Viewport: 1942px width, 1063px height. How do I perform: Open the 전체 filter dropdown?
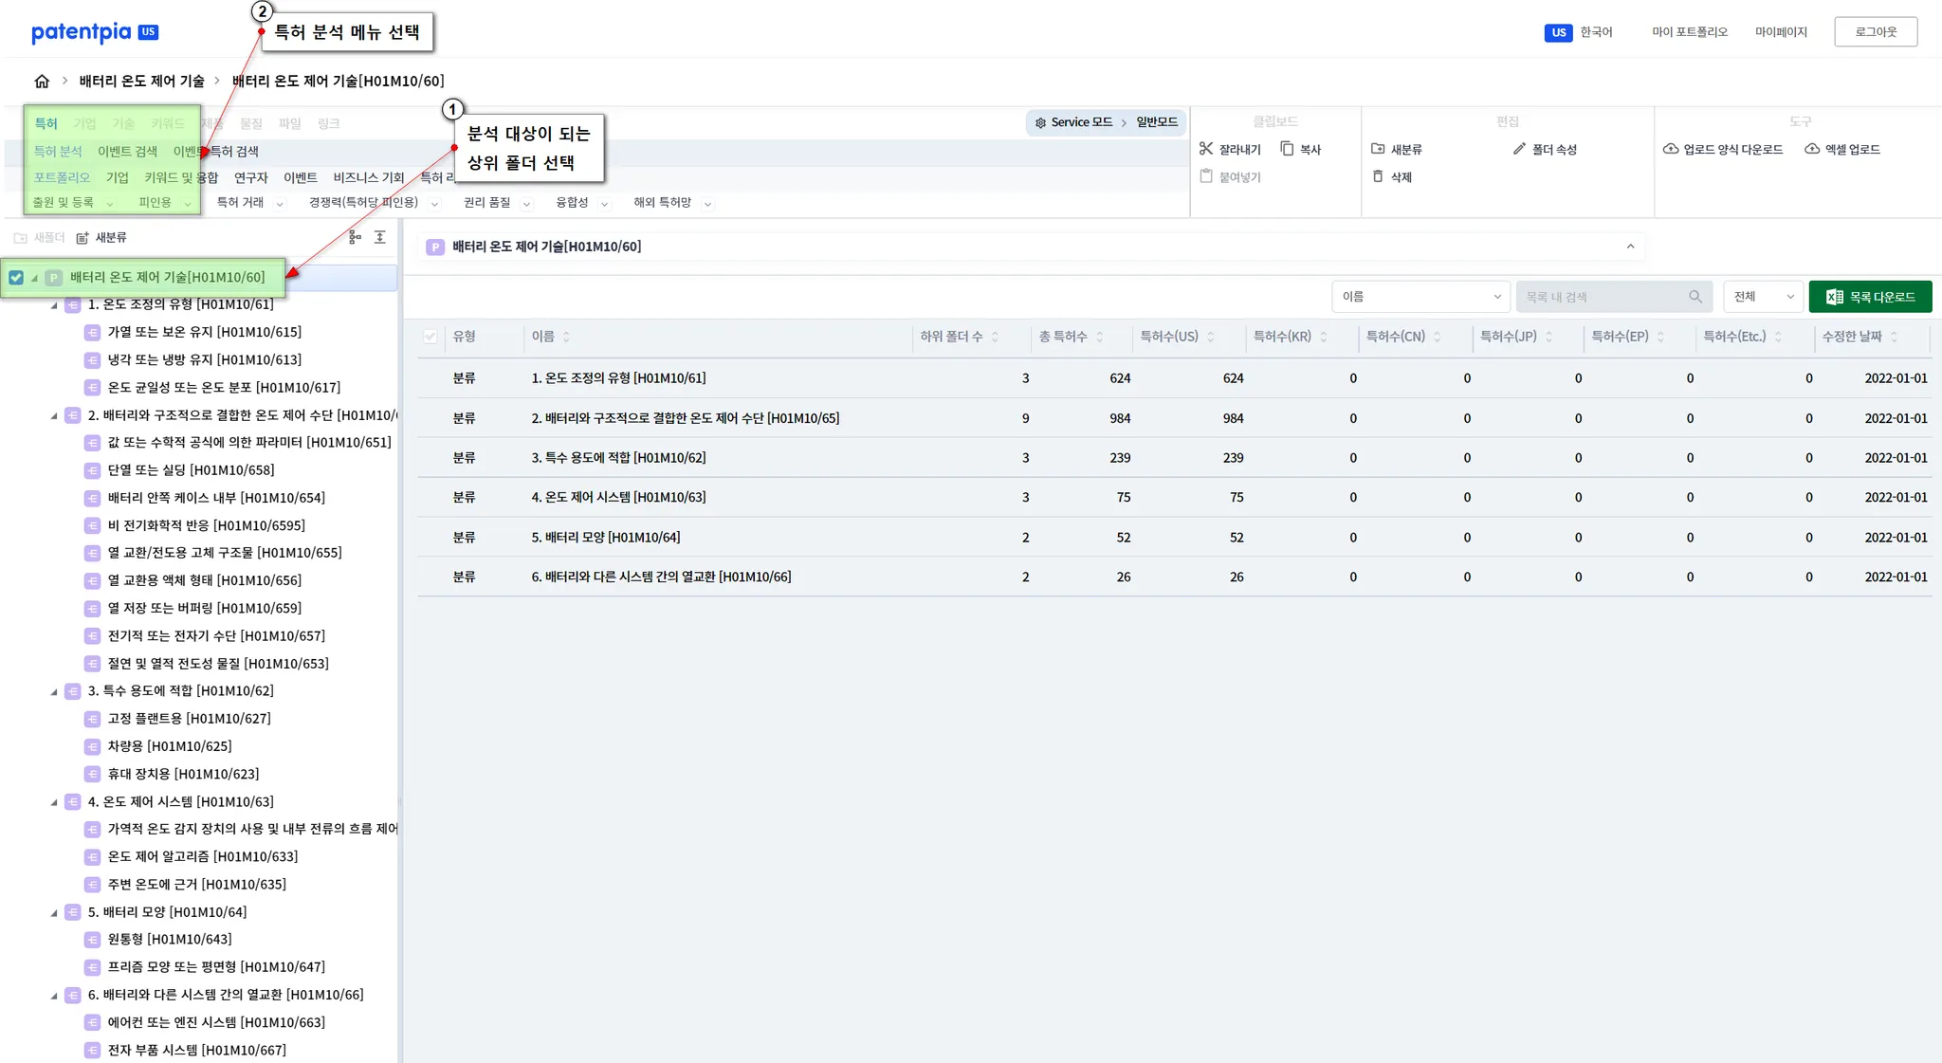point(1763,297)
